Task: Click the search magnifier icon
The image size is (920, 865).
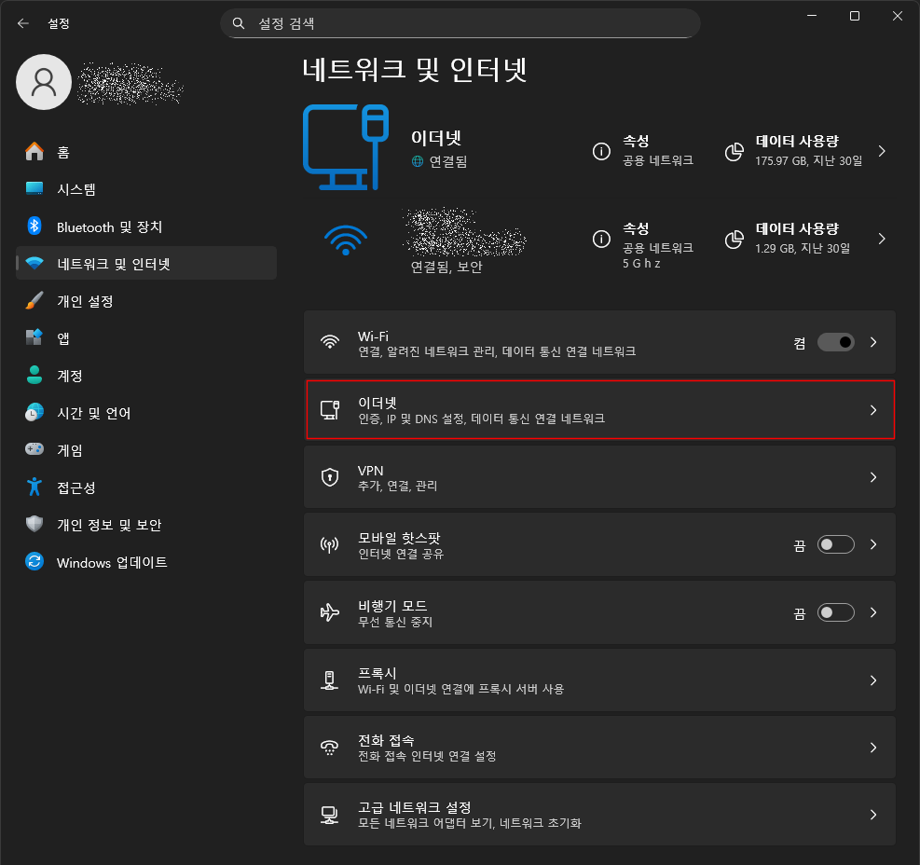Action: [239, 23]
